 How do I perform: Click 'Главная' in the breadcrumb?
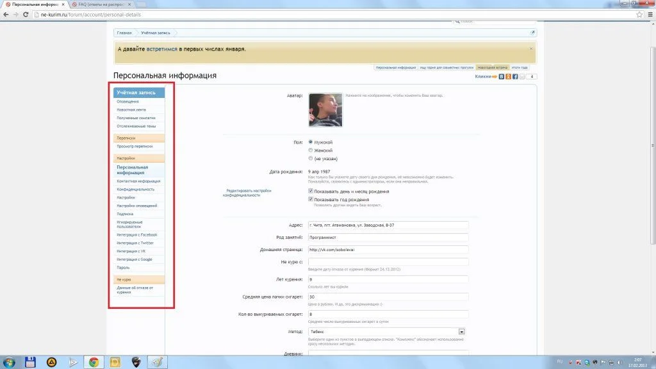124,33
